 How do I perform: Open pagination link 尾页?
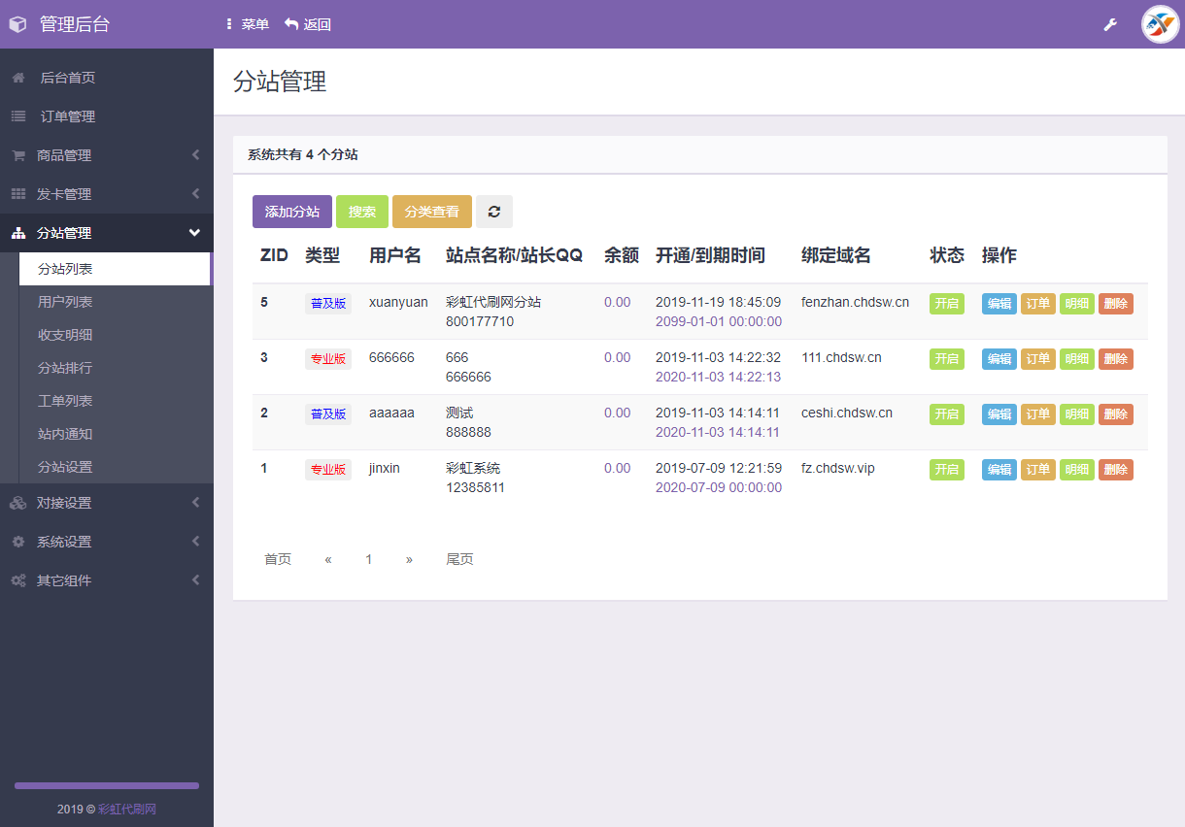pos(459,558)
